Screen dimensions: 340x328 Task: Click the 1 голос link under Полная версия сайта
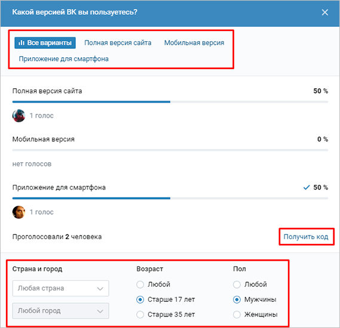click(x=41, y=116)
